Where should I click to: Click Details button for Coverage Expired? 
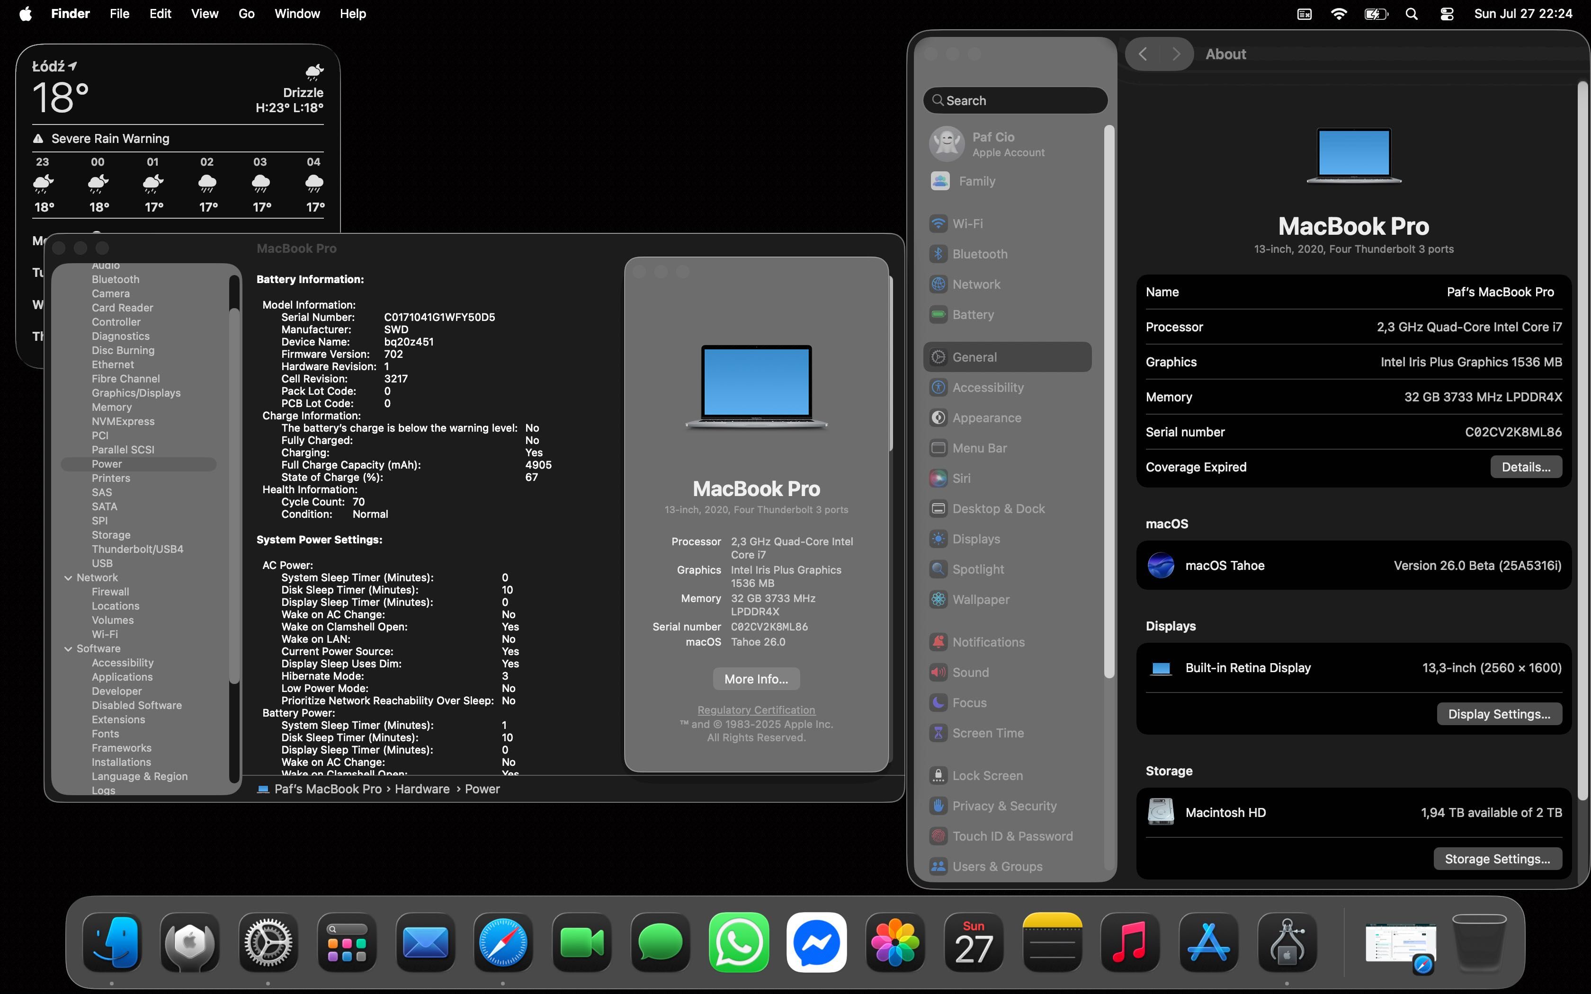[x=1525, y=467]
